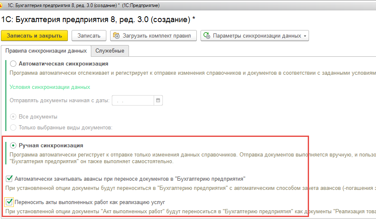The image size is (376, 222).
Task: Switch to the Служебные tab
Action: (x=110, y=51)
